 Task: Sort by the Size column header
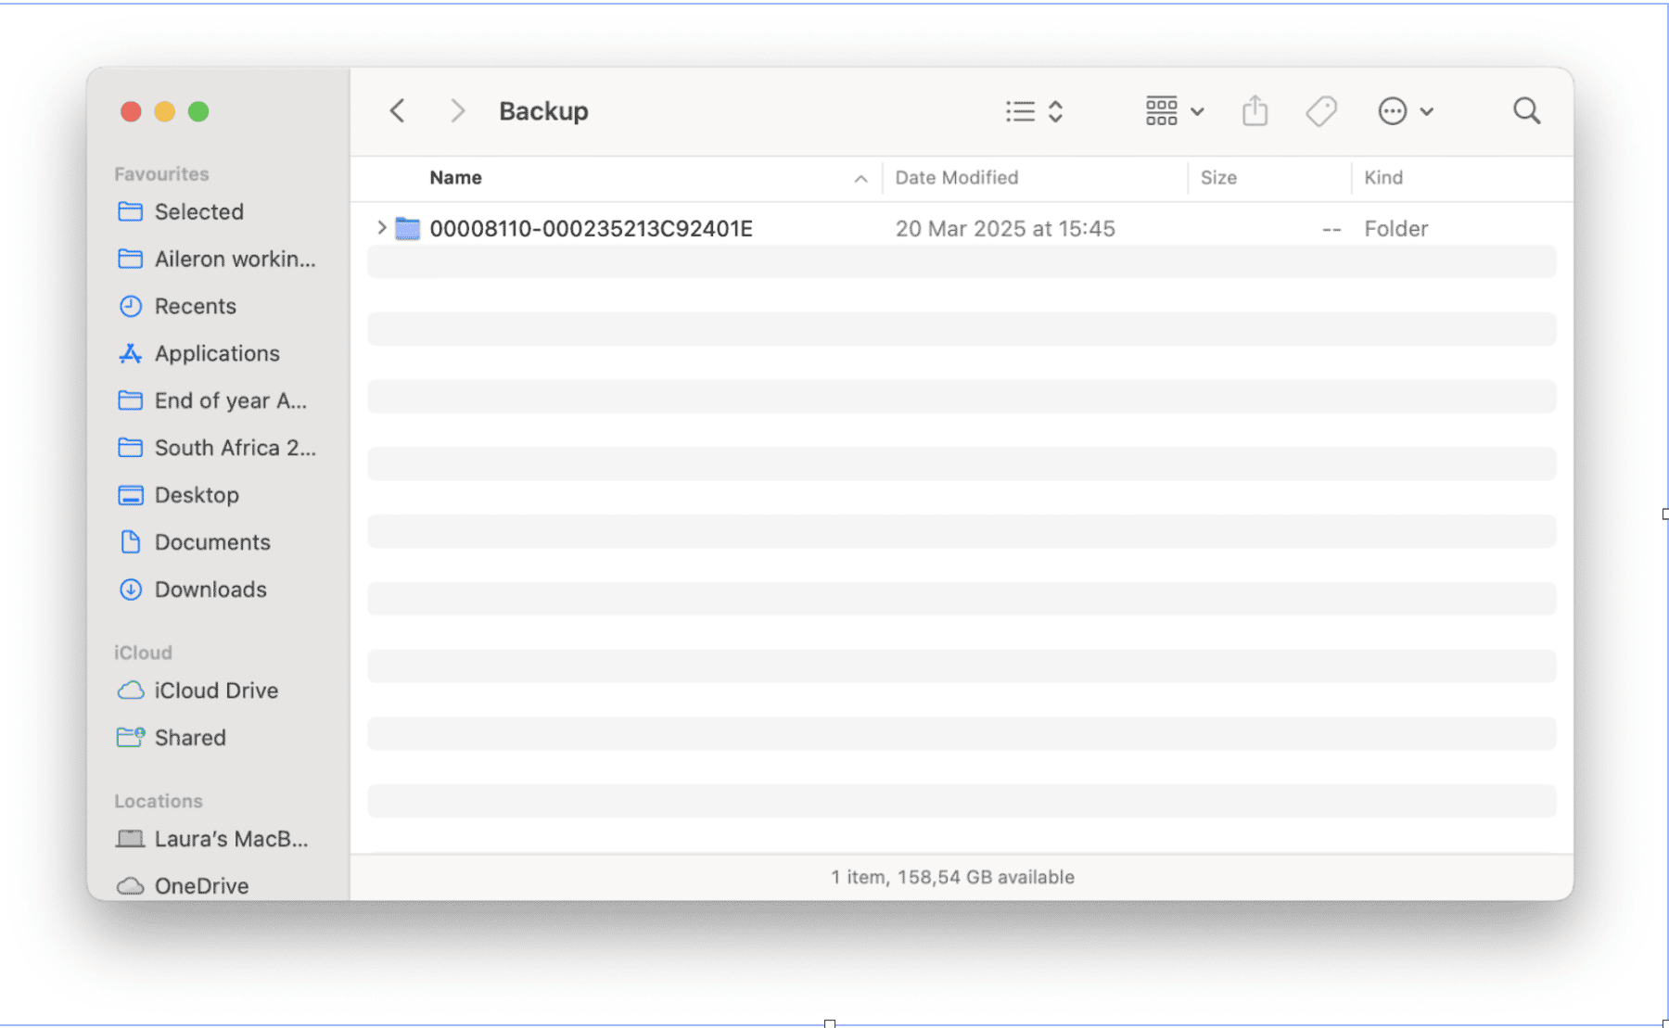pyautogui.click(x=1218, y=178)
